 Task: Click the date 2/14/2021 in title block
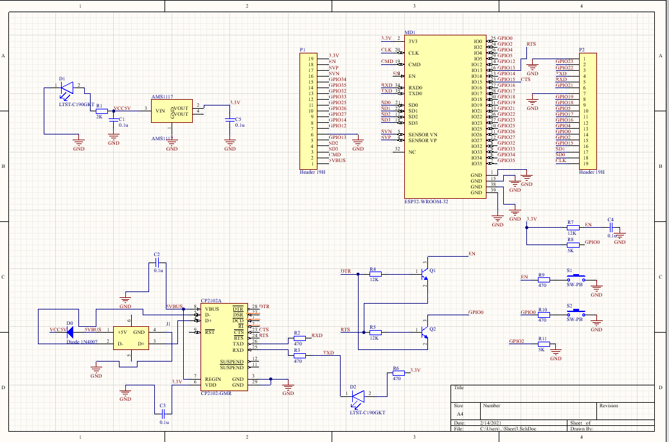491,423
